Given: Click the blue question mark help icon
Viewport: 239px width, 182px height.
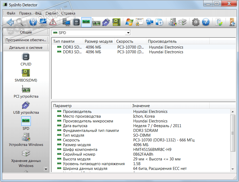Looking at the screenshot, I should click(x=206, y=22).
